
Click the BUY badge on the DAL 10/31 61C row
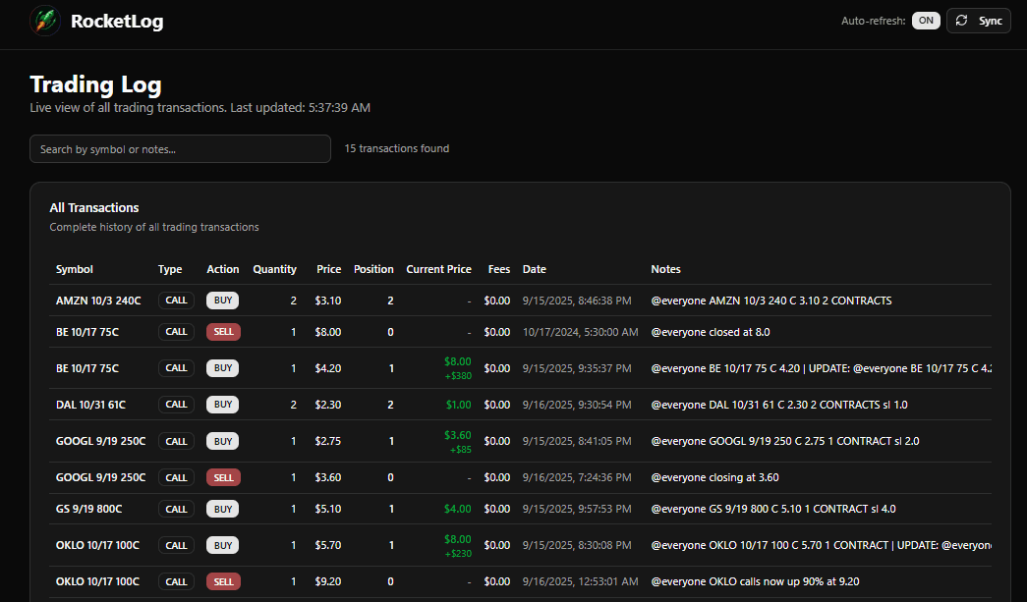pos(222,404)
